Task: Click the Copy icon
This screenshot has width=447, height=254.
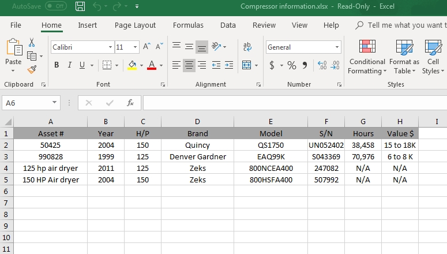Action: coord(32,56)
